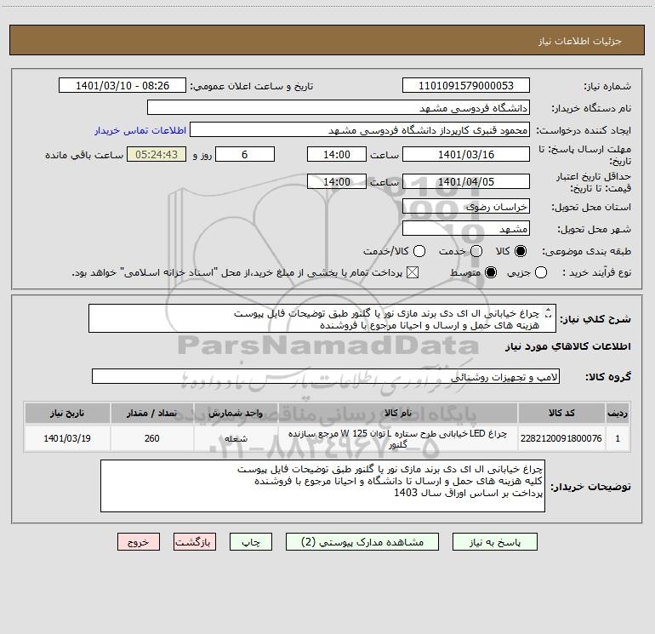
Task: Click the response deadline date 1401/03/16
Action: click(466, 154)
